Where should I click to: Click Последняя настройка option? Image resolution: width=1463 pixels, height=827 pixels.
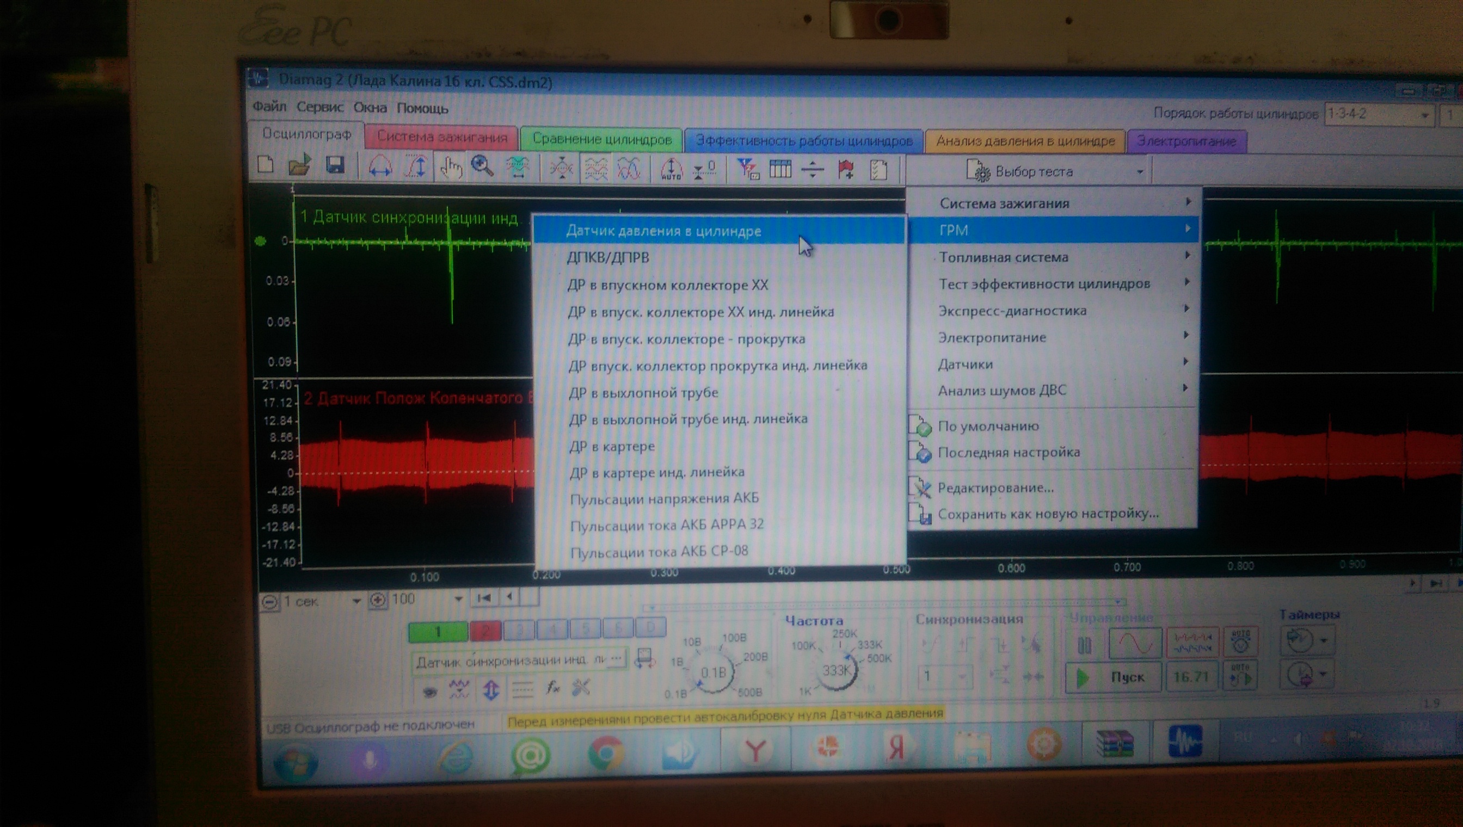point(1053,453)
